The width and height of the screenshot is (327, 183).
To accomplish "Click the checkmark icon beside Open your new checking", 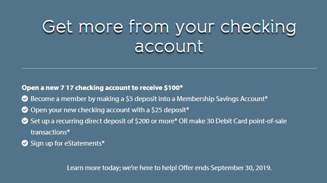I will (x=25, y=110).
